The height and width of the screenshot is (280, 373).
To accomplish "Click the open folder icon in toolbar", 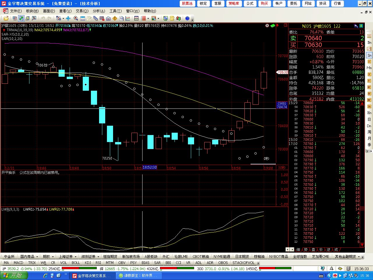I will pos(6,18).
